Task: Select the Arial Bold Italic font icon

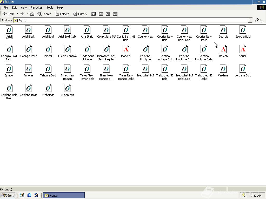Action: pyautogui.click(x=68, y=30)
